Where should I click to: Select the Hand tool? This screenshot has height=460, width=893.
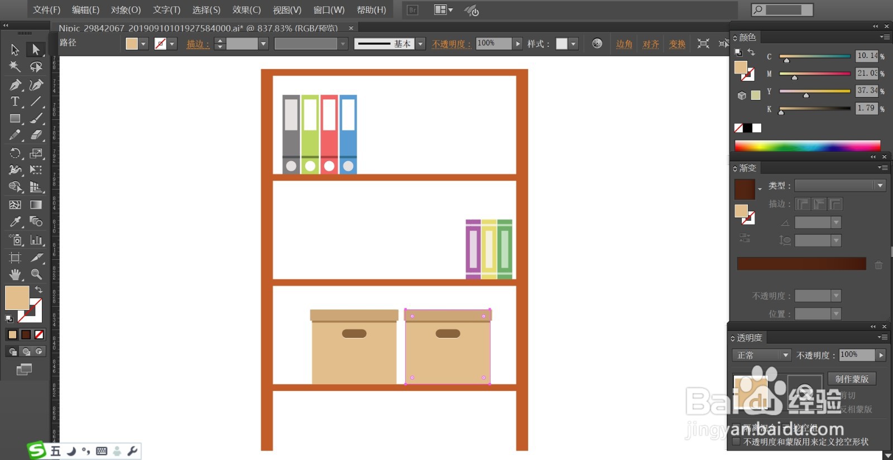pyautogui.click(x=15, y=274)
